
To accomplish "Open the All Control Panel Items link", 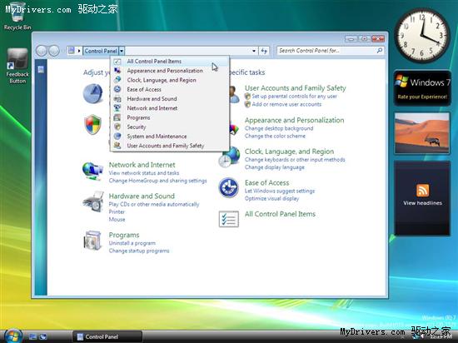I will [x=280, y=214].
